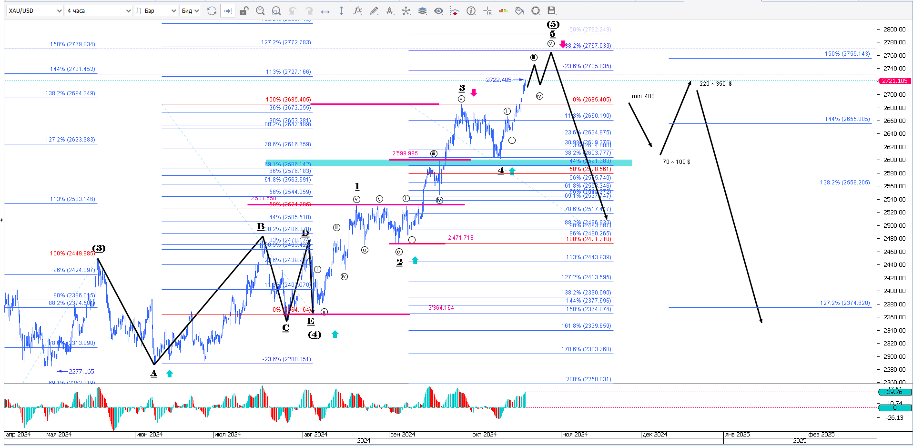Click the colored volume bars icon

[503, 10]
